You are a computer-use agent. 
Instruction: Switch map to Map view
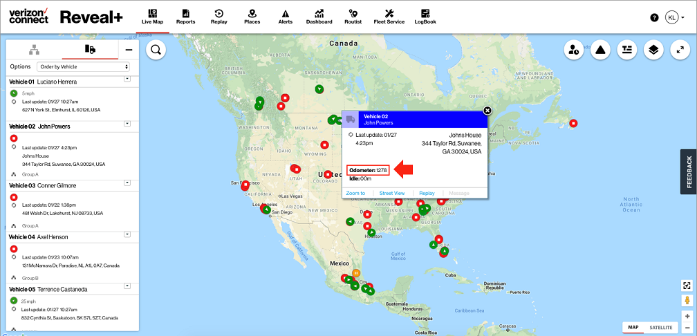click(x=633, y=328)
